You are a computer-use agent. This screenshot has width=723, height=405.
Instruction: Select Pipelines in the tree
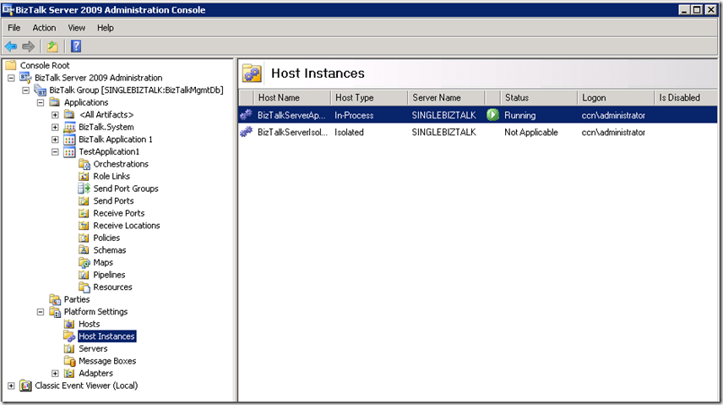tap(109, 275)
